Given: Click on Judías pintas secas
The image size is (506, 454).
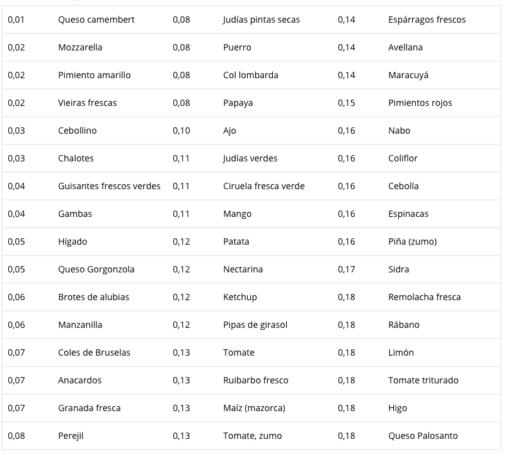Looking at the screenshot, I should (x=262, y=20).
